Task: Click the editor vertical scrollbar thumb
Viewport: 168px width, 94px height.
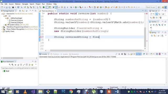Action: (145, 37)
